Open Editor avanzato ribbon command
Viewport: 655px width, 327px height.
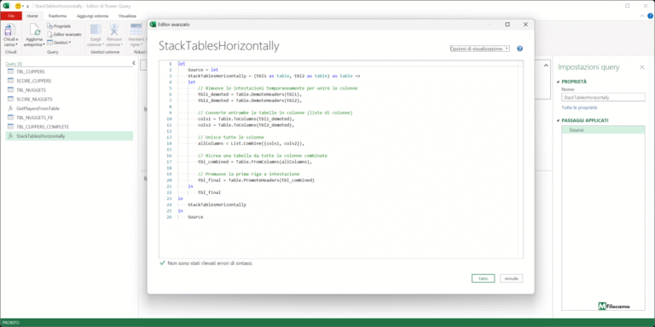(x=64, y=34)
